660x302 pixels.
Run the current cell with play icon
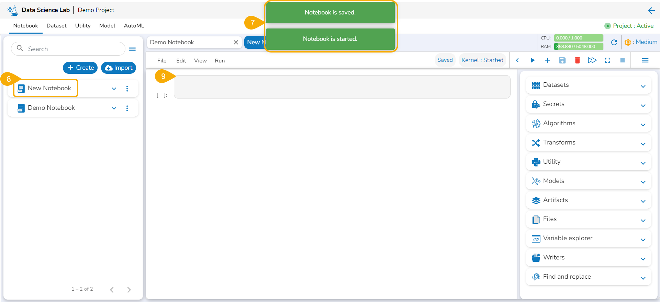pos(533,60)
